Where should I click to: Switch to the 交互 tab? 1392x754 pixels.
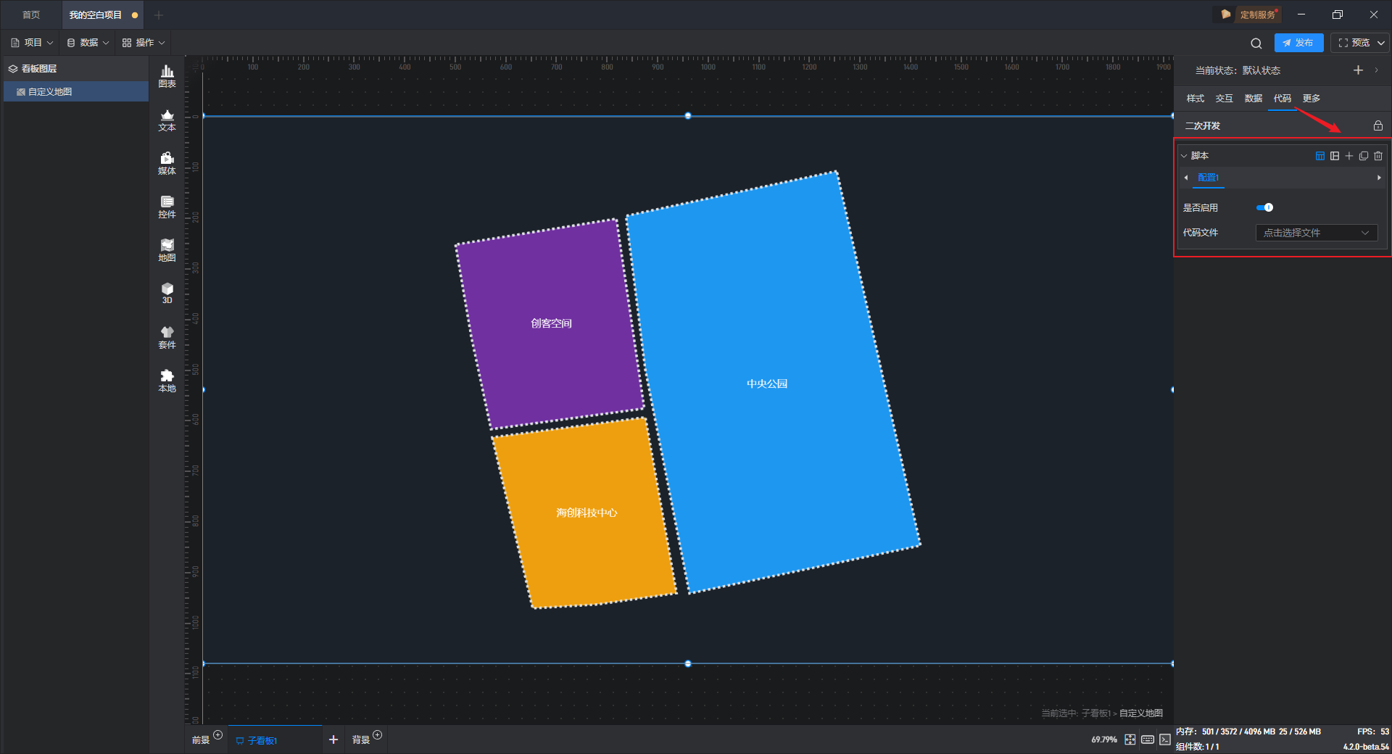pos(1224,99)
